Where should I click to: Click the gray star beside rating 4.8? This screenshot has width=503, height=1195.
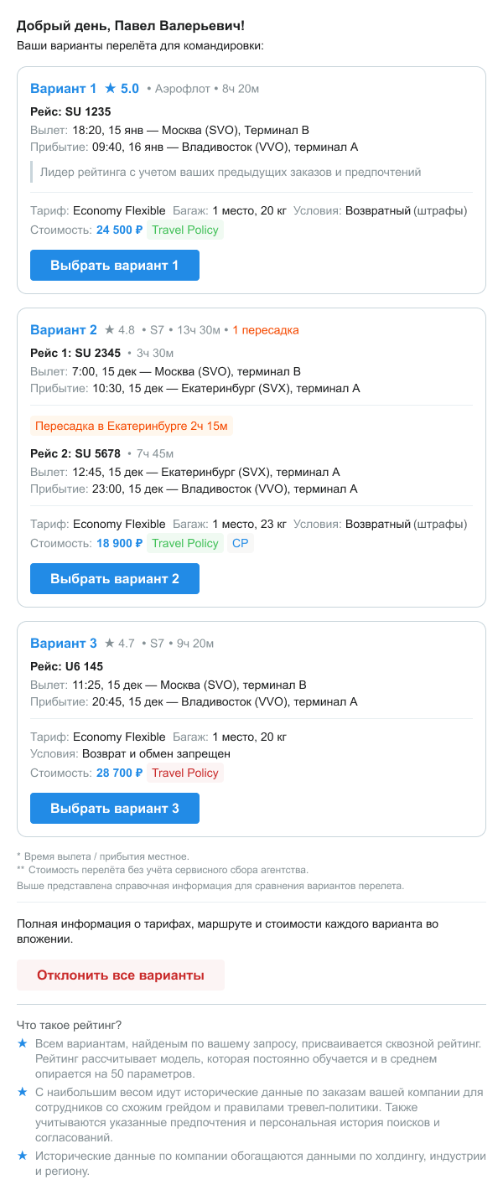coord(110,329)
